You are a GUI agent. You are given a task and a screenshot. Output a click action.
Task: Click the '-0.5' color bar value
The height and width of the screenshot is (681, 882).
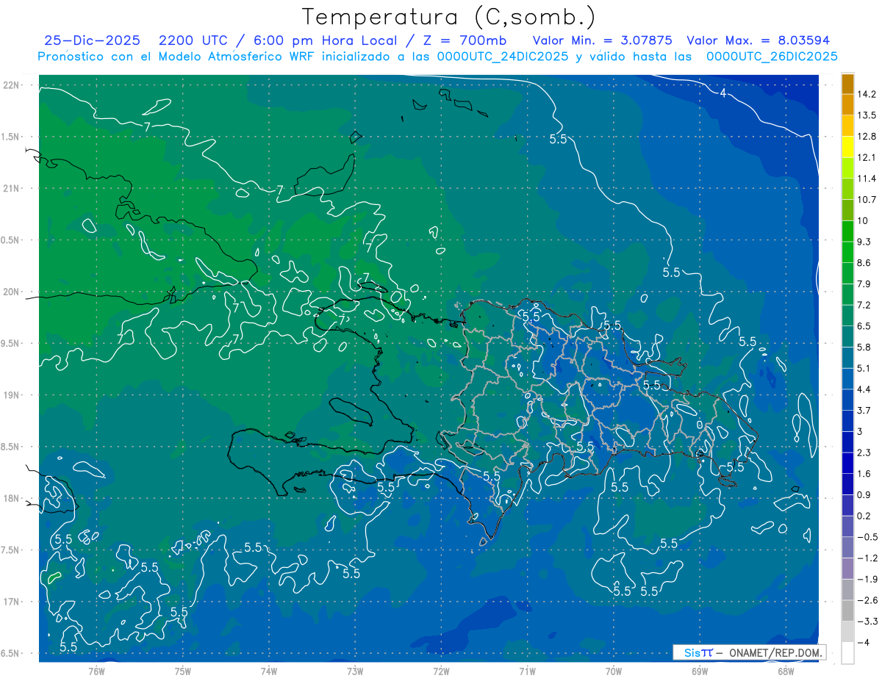[x=867, y=537]
